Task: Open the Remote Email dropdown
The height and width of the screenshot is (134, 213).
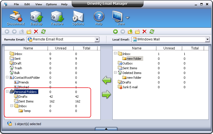Action: (97, 40)
